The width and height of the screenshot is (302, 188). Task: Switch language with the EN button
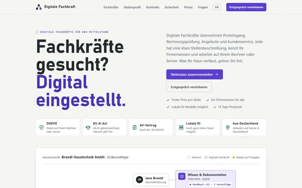(x=217, y=7)
